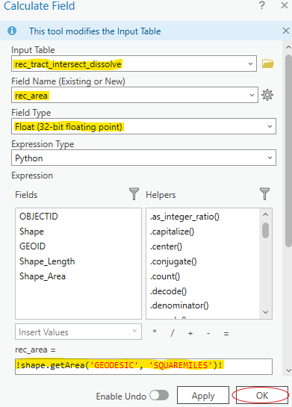Click the dialog pane scroll up arrow
Viewport: 292px width, 407px height.
click(288, 47)
